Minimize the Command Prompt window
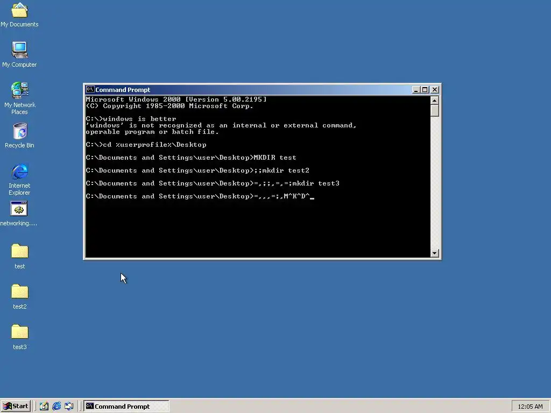The height and width of the screenshot is (413, 551). 416,90
